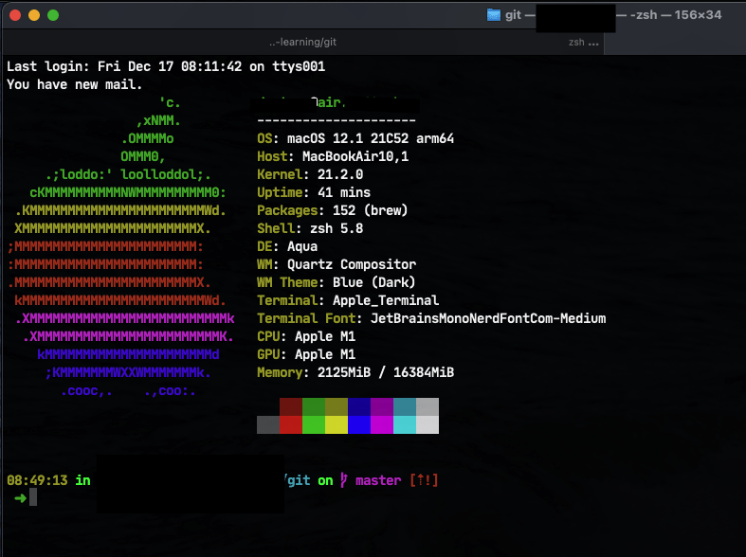Click the bright yellow color block
746x557 pixels.
337,424
